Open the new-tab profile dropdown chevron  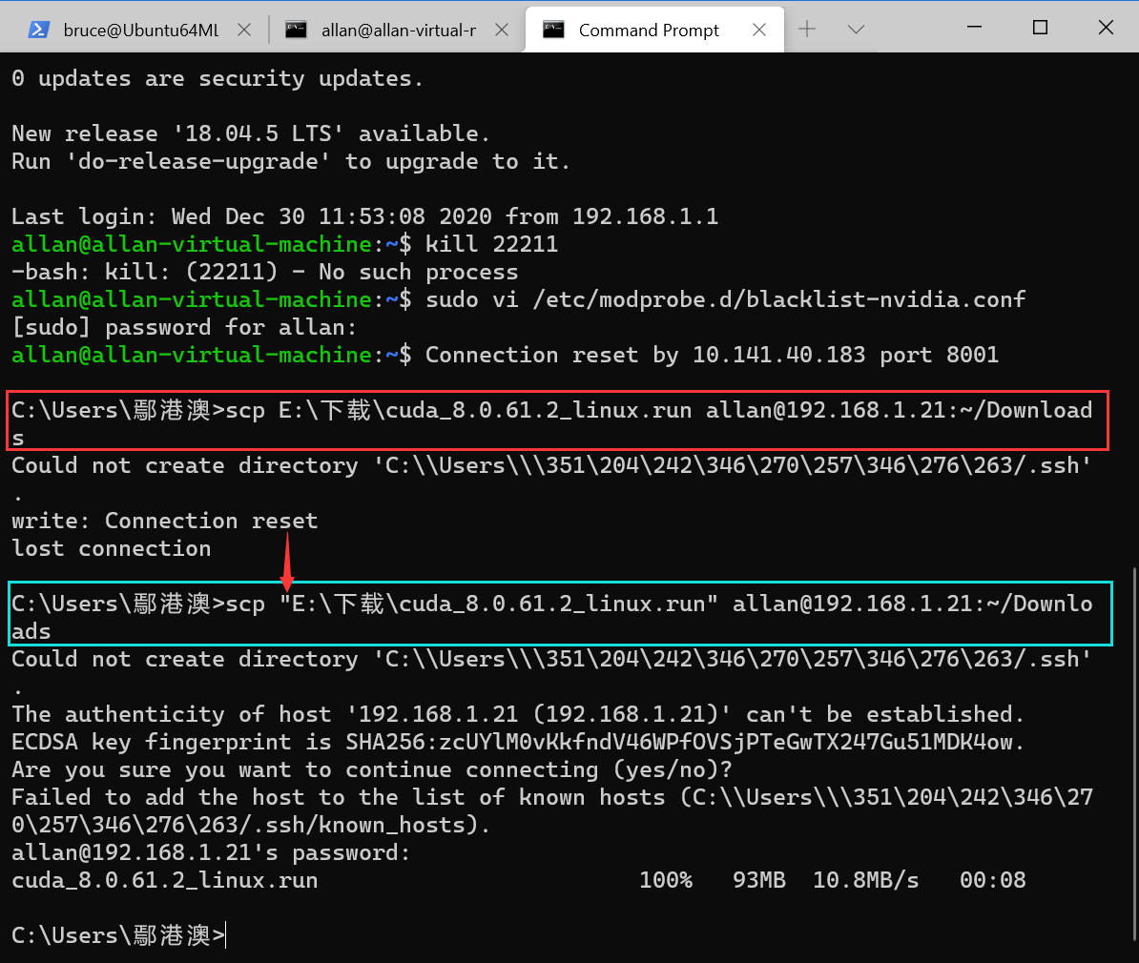pyautogui.click(x=856, y=29)
